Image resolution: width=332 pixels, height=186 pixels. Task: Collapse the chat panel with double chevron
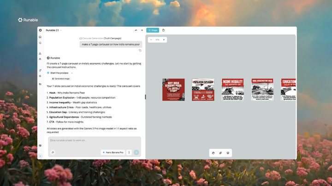pyautogui.click(x=142, y=30)
